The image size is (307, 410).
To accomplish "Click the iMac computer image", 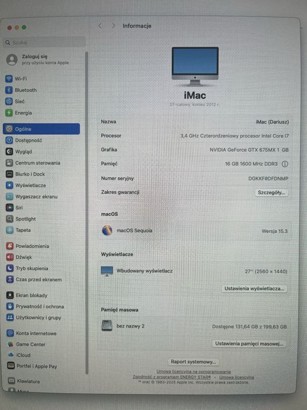I will (195, 66).
